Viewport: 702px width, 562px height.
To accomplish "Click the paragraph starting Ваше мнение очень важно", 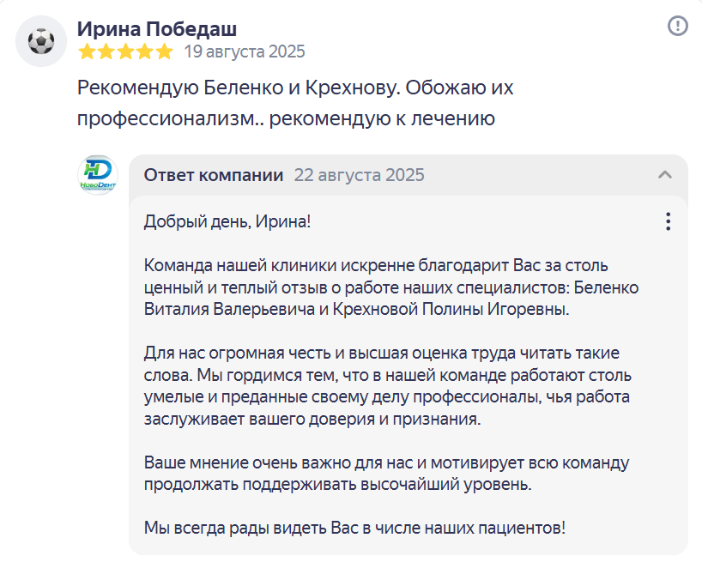I will click(387, 474).
